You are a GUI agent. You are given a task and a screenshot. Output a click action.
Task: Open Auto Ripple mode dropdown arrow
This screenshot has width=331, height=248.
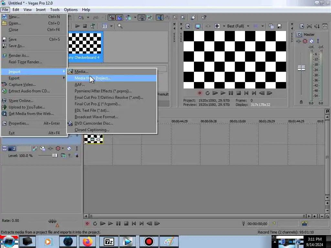(135, 17)
